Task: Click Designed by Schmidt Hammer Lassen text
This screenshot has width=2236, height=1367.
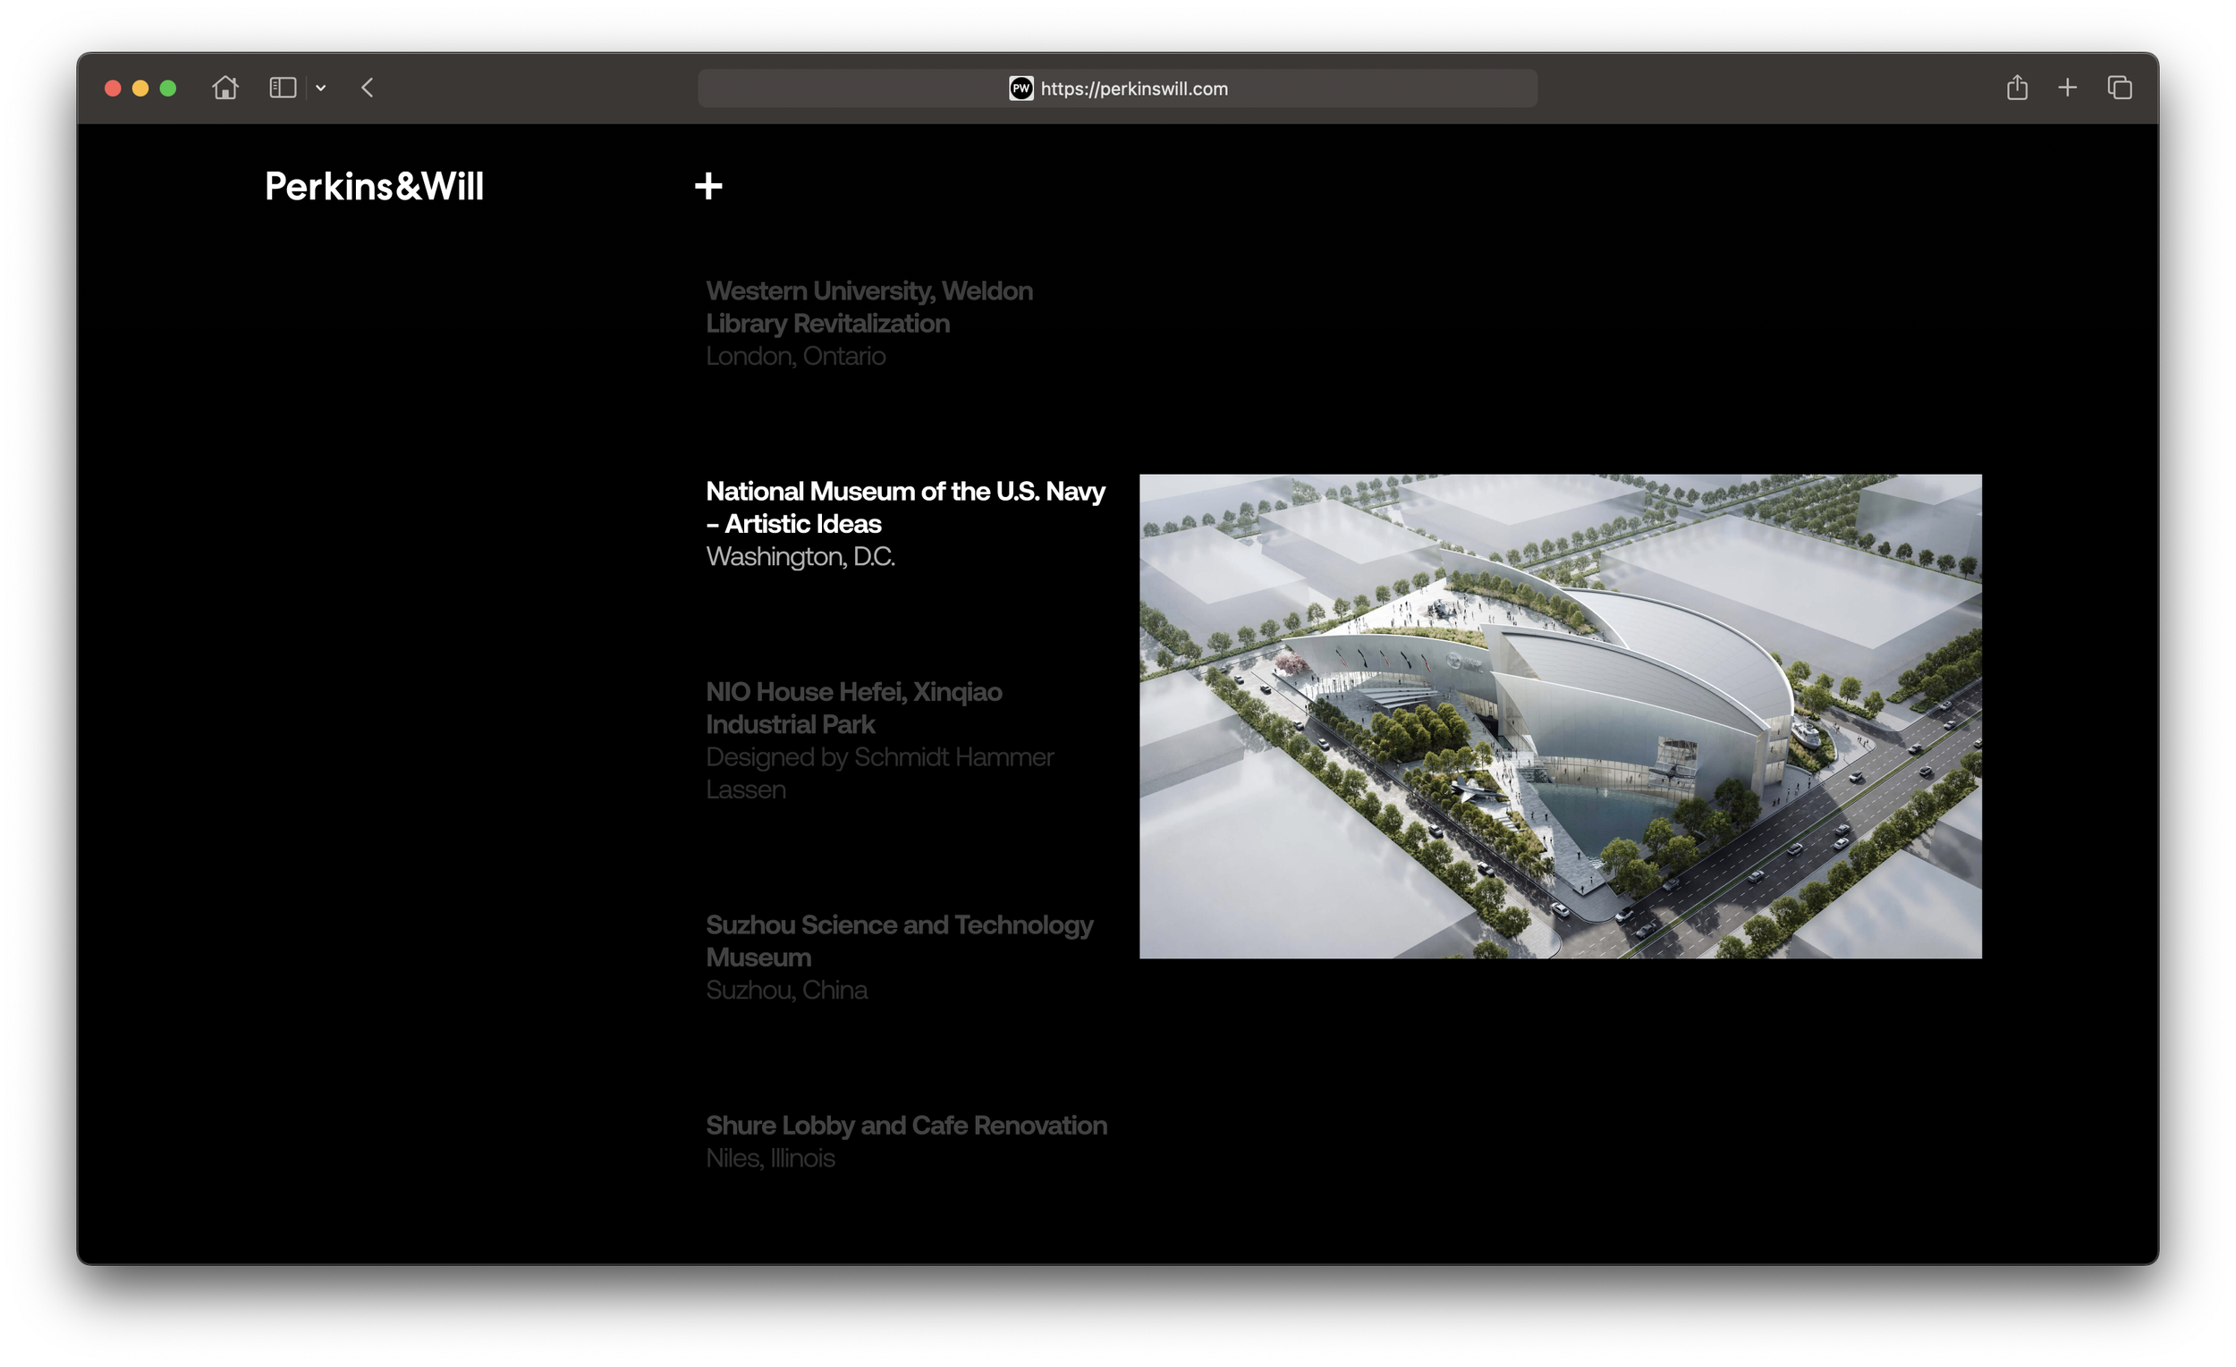Action: [x=879, y=772]
